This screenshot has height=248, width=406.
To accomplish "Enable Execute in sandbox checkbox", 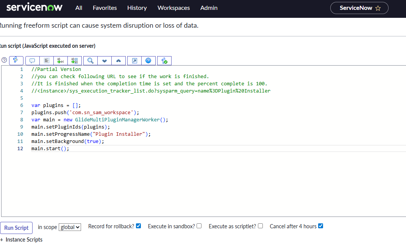I will coord(199,226).
